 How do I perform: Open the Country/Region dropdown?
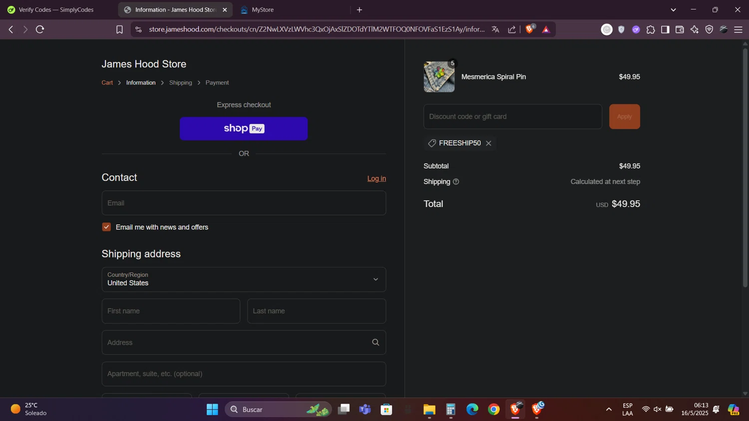tap(244, 279)
